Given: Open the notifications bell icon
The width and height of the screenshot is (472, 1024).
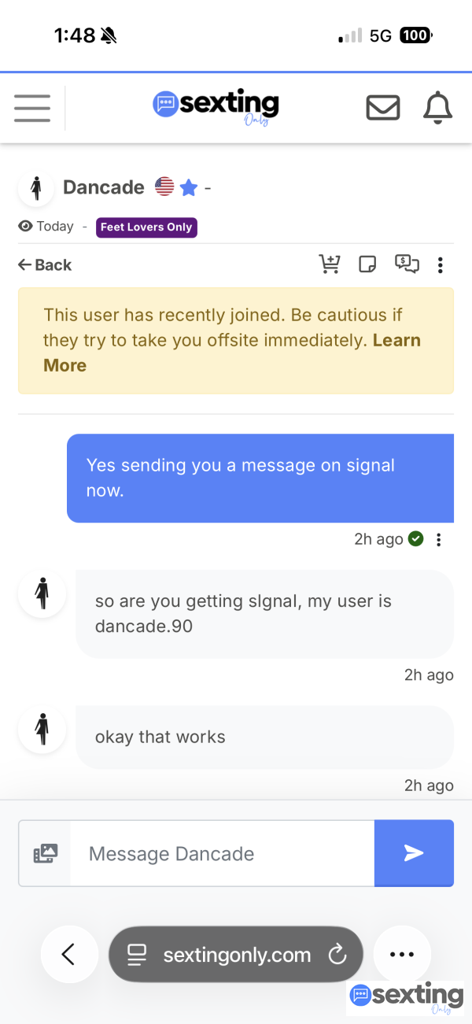Looking at the screenshot, I should [x=438, y=108].
